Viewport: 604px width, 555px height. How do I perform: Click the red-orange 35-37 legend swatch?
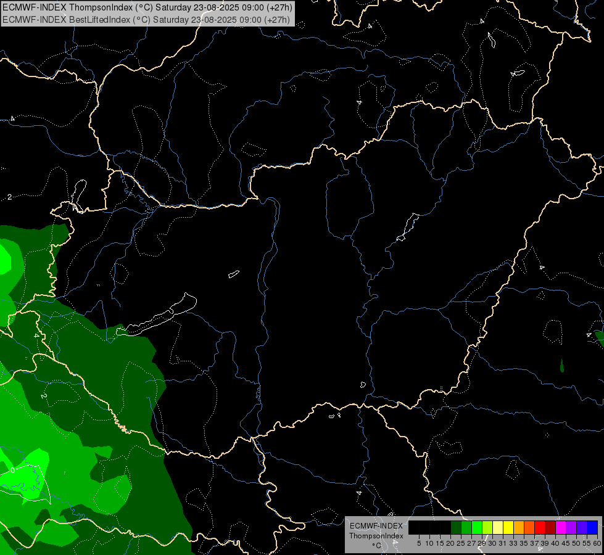tap(529, 527)
